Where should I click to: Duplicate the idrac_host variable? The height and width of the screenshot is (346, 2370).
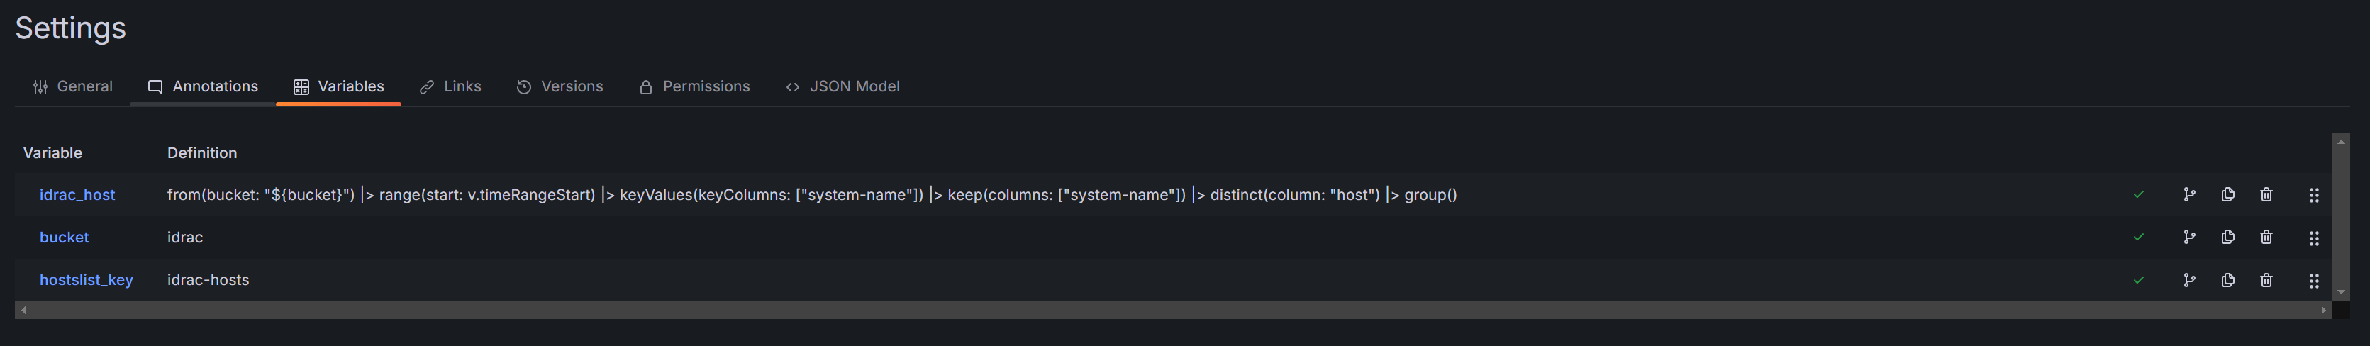pos(2227,195)
